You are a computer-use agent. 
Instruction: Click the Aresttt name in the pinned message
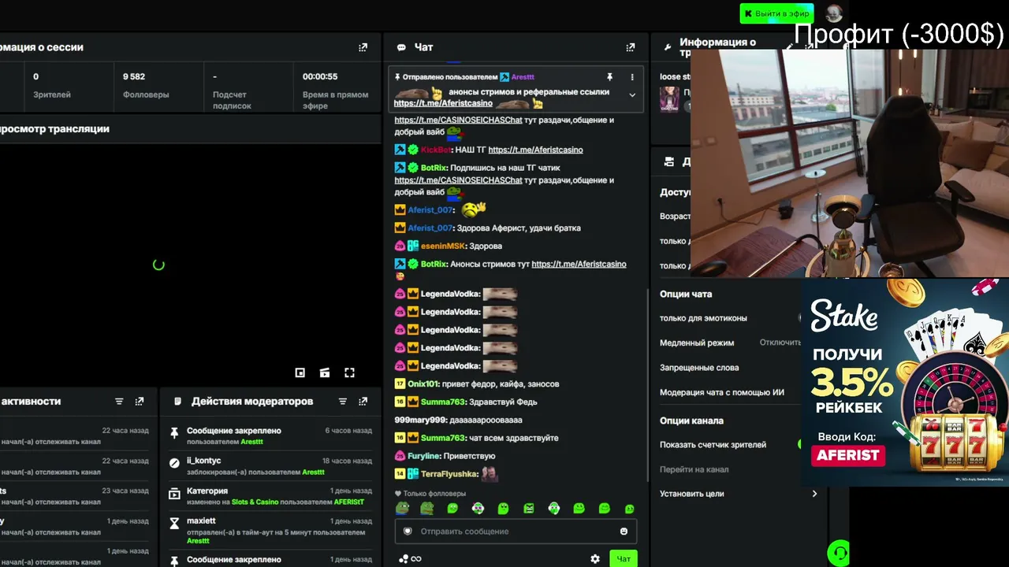coord(523,77)
